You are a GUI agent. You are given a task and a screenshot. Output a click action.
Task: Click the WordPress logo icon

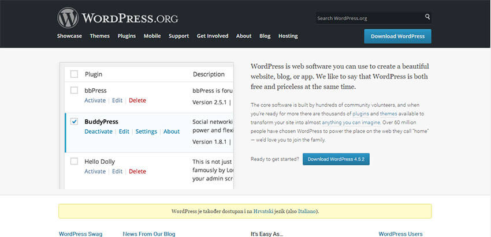click(x=68, y=17)
